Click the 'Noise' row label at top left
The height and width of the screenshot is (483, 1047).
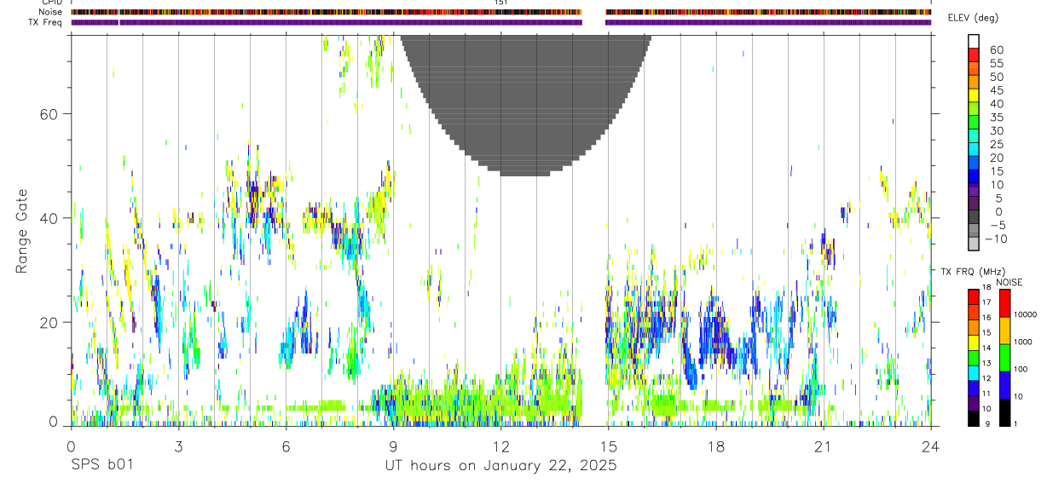coord(50,12)
